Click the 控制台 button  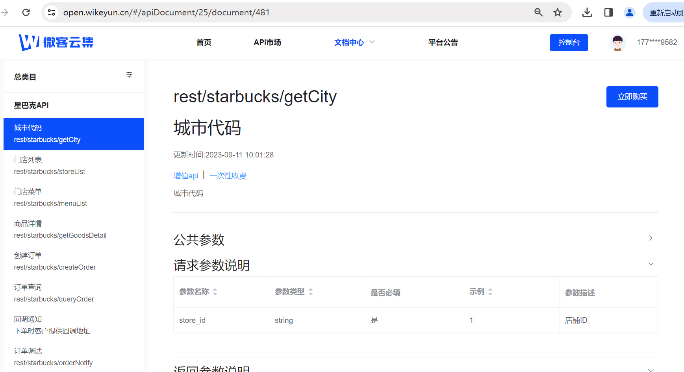569,43
